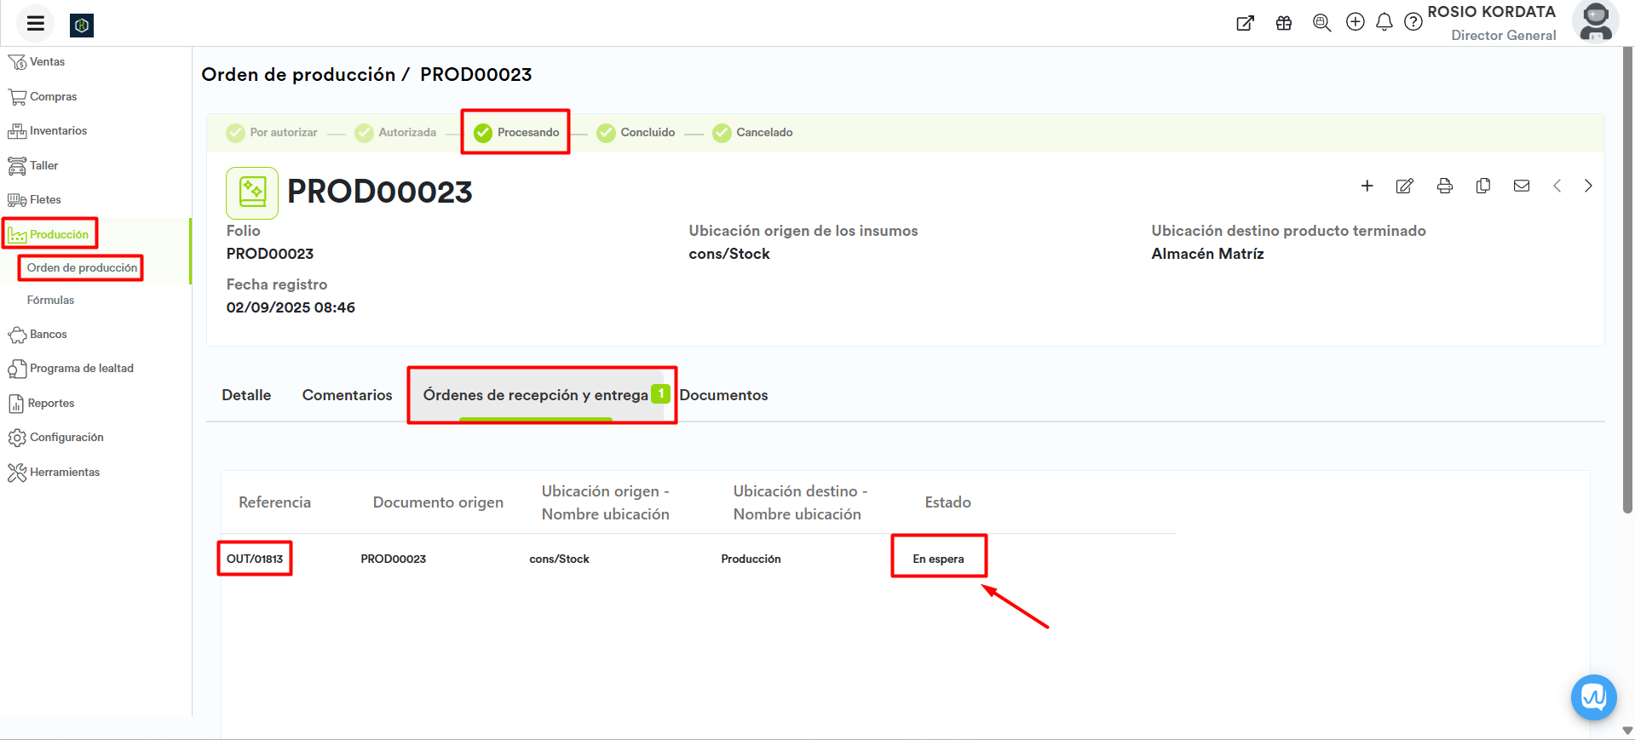Click the print icon for PROD00023

click(x=1444, y=186)
